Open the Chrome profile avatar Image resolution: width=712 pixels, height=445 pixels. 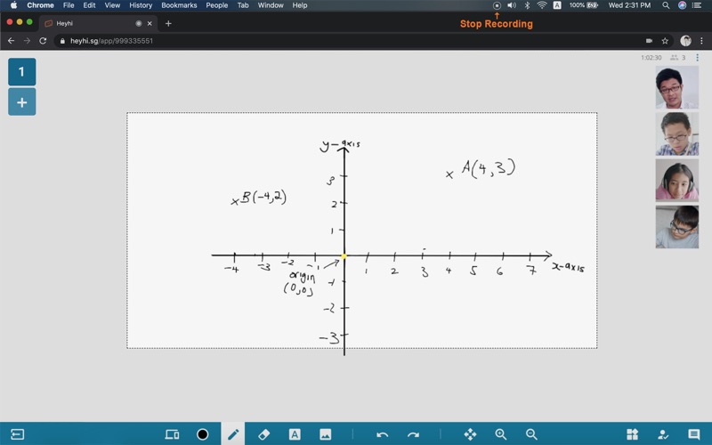685,41
